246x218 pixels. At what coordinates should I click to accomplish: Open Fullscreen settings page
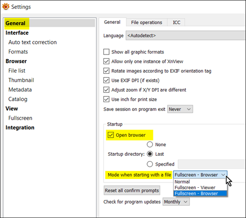click(x=20, y=118)
